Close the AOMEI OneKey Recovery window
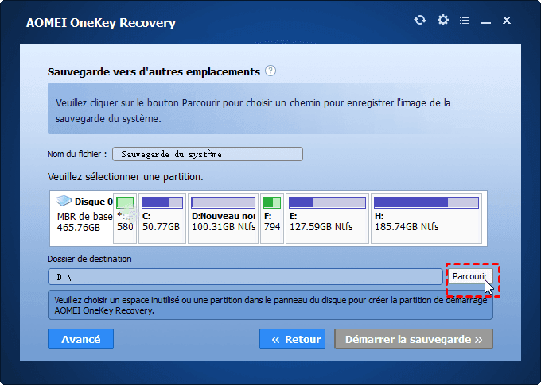 507,21
